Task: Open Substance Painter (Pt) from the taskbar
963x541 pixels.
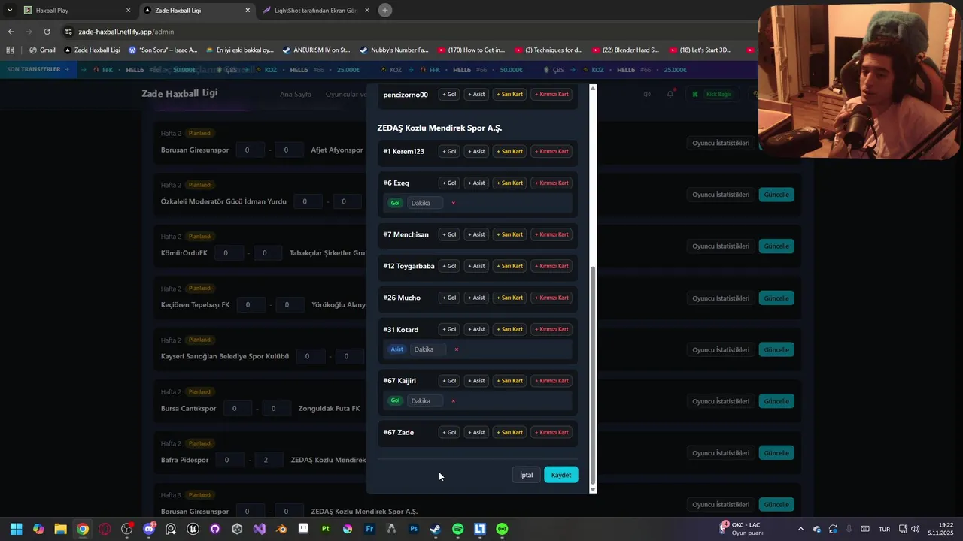Action: (x=326, y=529)
